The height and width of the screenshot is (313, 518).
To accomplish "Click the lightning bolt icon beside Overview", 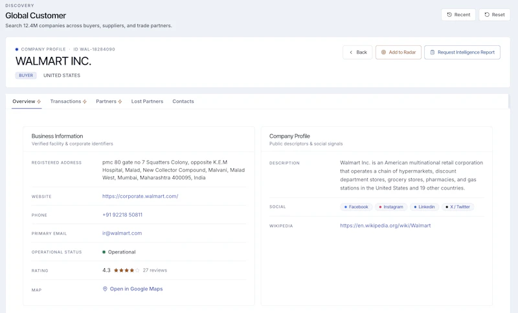I will pos(39,102).
